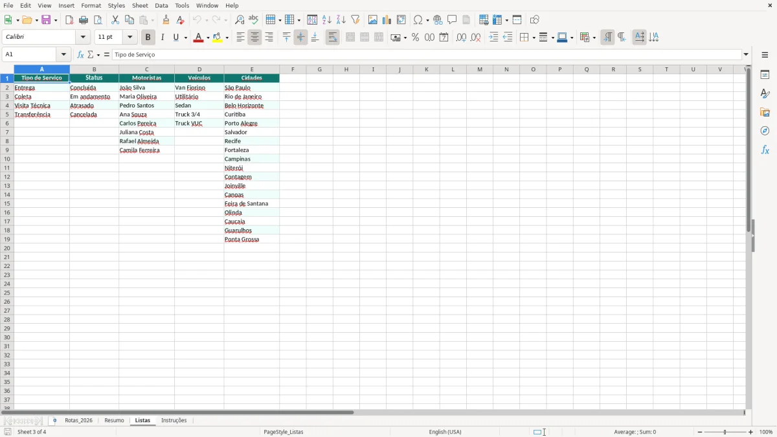Open the Sidebar Gallery
The width and height of the screenshot is (777, 437).
coord(765,112)
